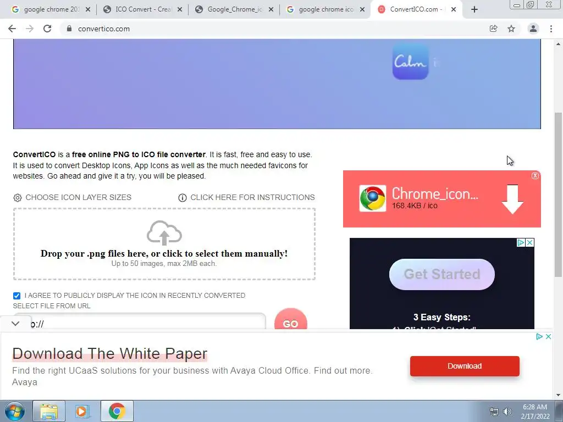Open CLICK HERE FOR INSTRUCTIONS
Screen dimensions: 563x422
252,197
